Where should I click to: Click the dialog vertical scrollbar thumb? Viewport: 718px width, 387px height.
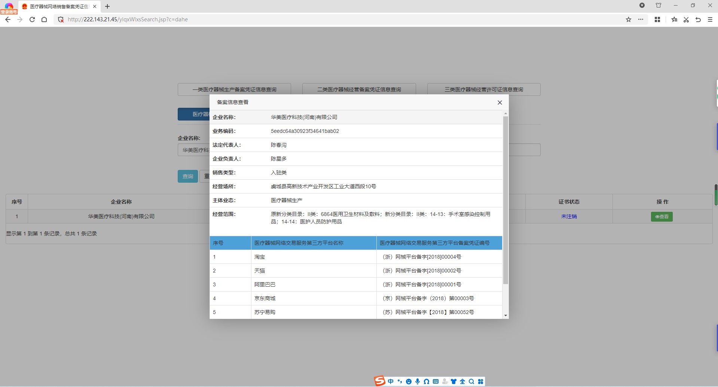coord(505,200)
